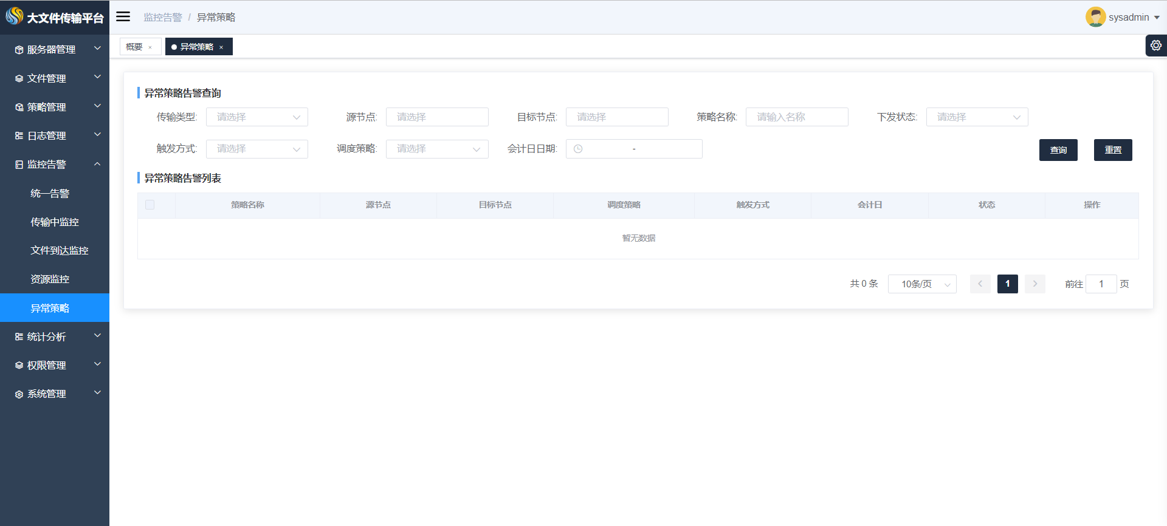Click the sysadmin user avatar

point(1095,17)
